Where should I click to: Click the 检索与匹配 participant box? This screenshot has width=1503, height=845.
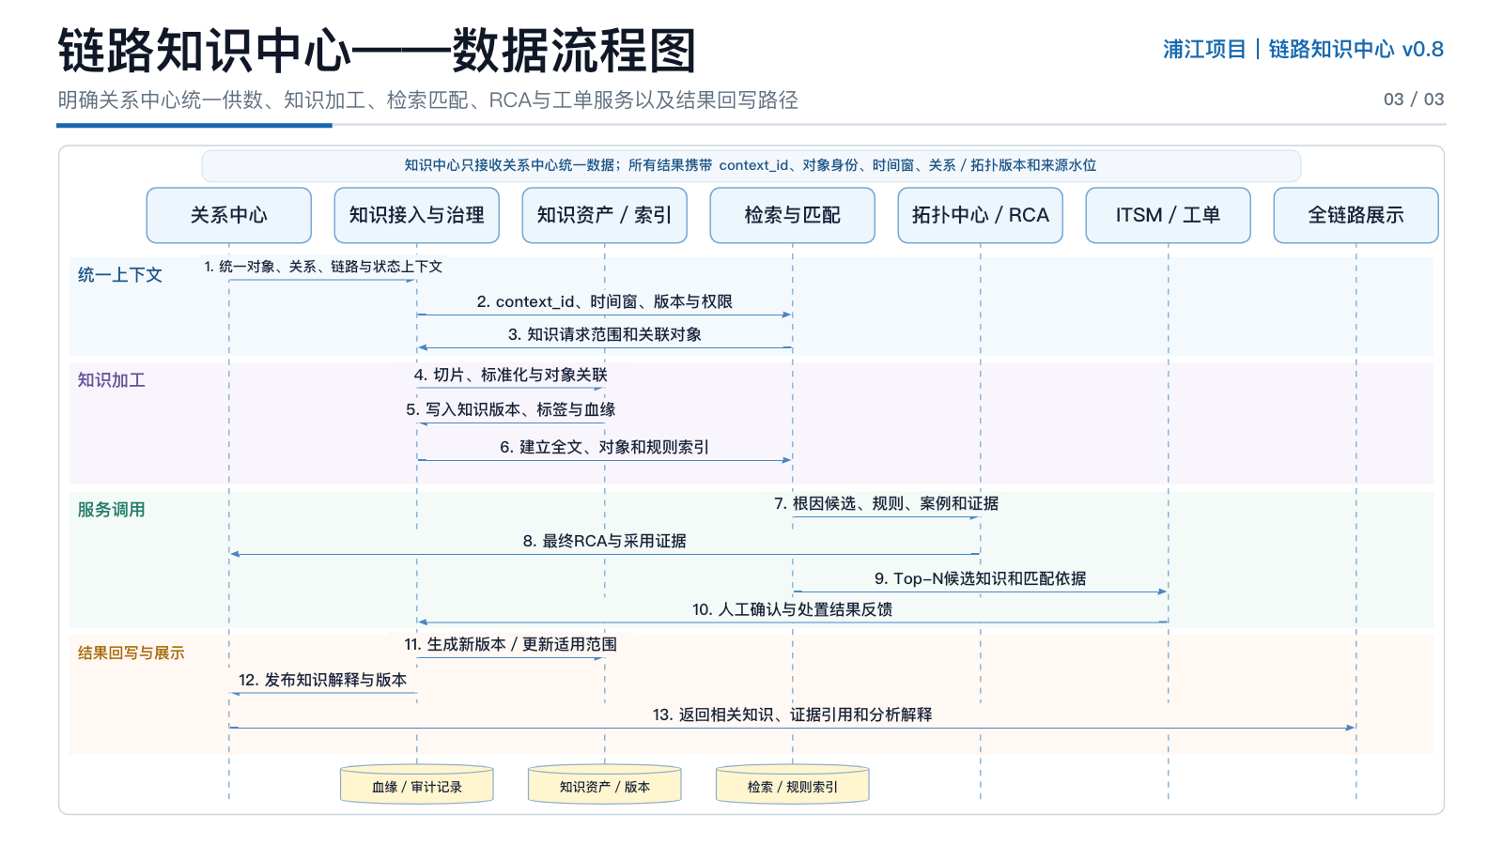click(x=792, y=215)
